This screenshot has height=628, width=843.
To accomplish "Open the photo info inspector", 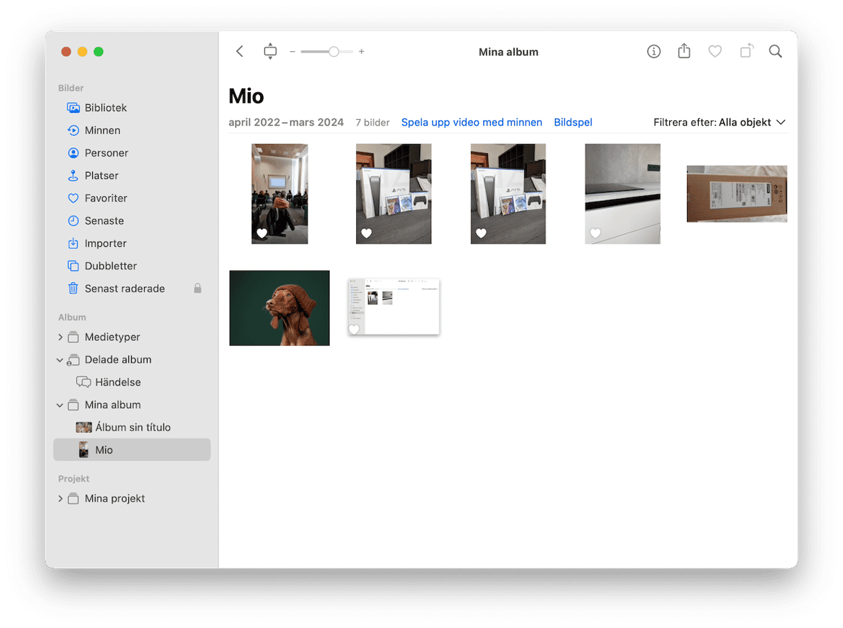I will point(654,51).
